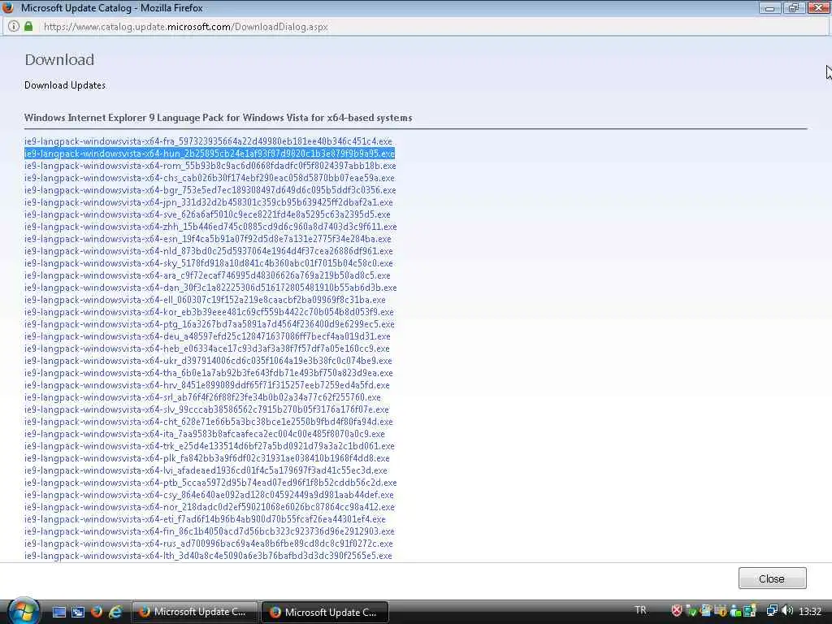Download the sky language pack link
The width and height of the screenshot is (832, 624).
coord(209,263)
